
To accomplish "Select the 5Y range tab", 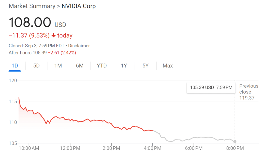I will click(x=146, y=66).
